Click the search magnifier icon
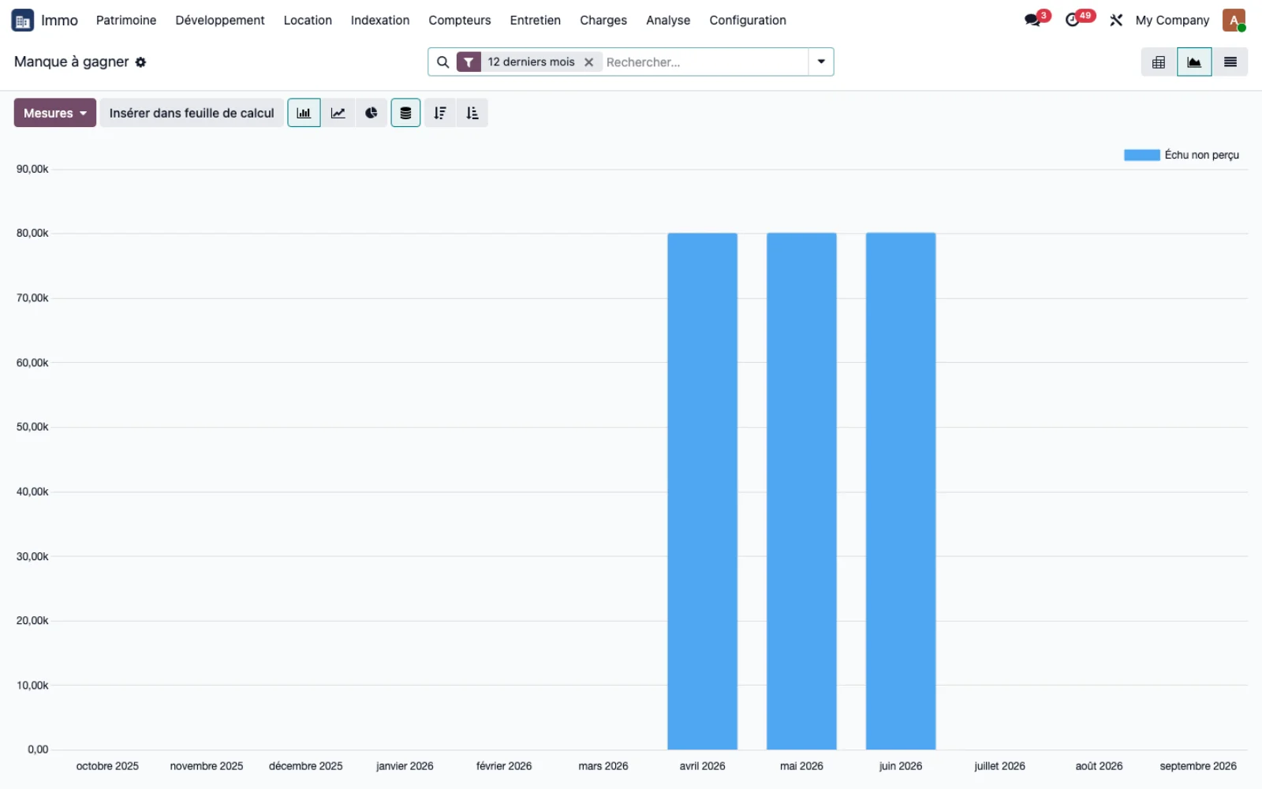Screen dimensions: 1262x789 [x=443, y=62]
